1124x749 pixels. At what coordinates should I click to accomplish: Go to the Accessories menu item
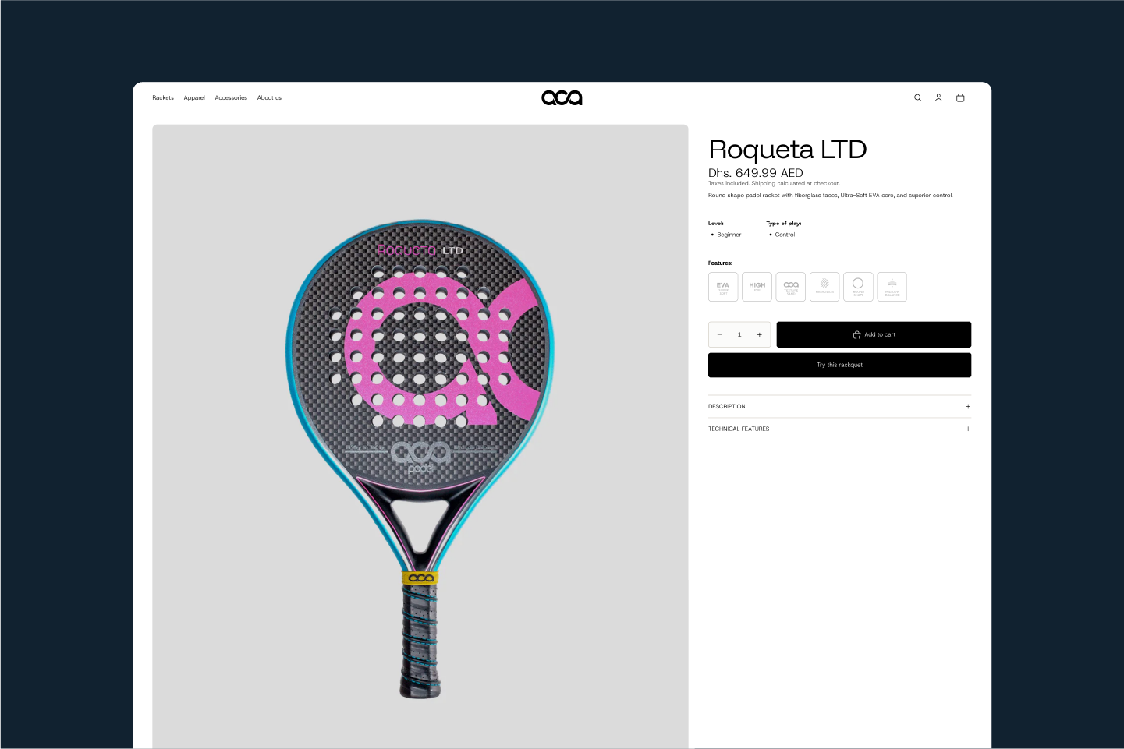[231, 97]
